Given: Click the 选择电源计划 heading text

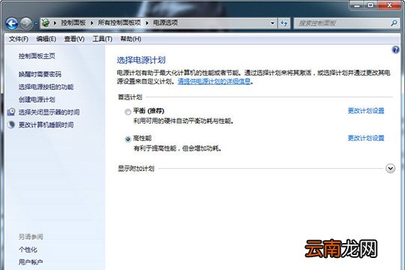Looking at the screenshot, I should tap(141, 60).
